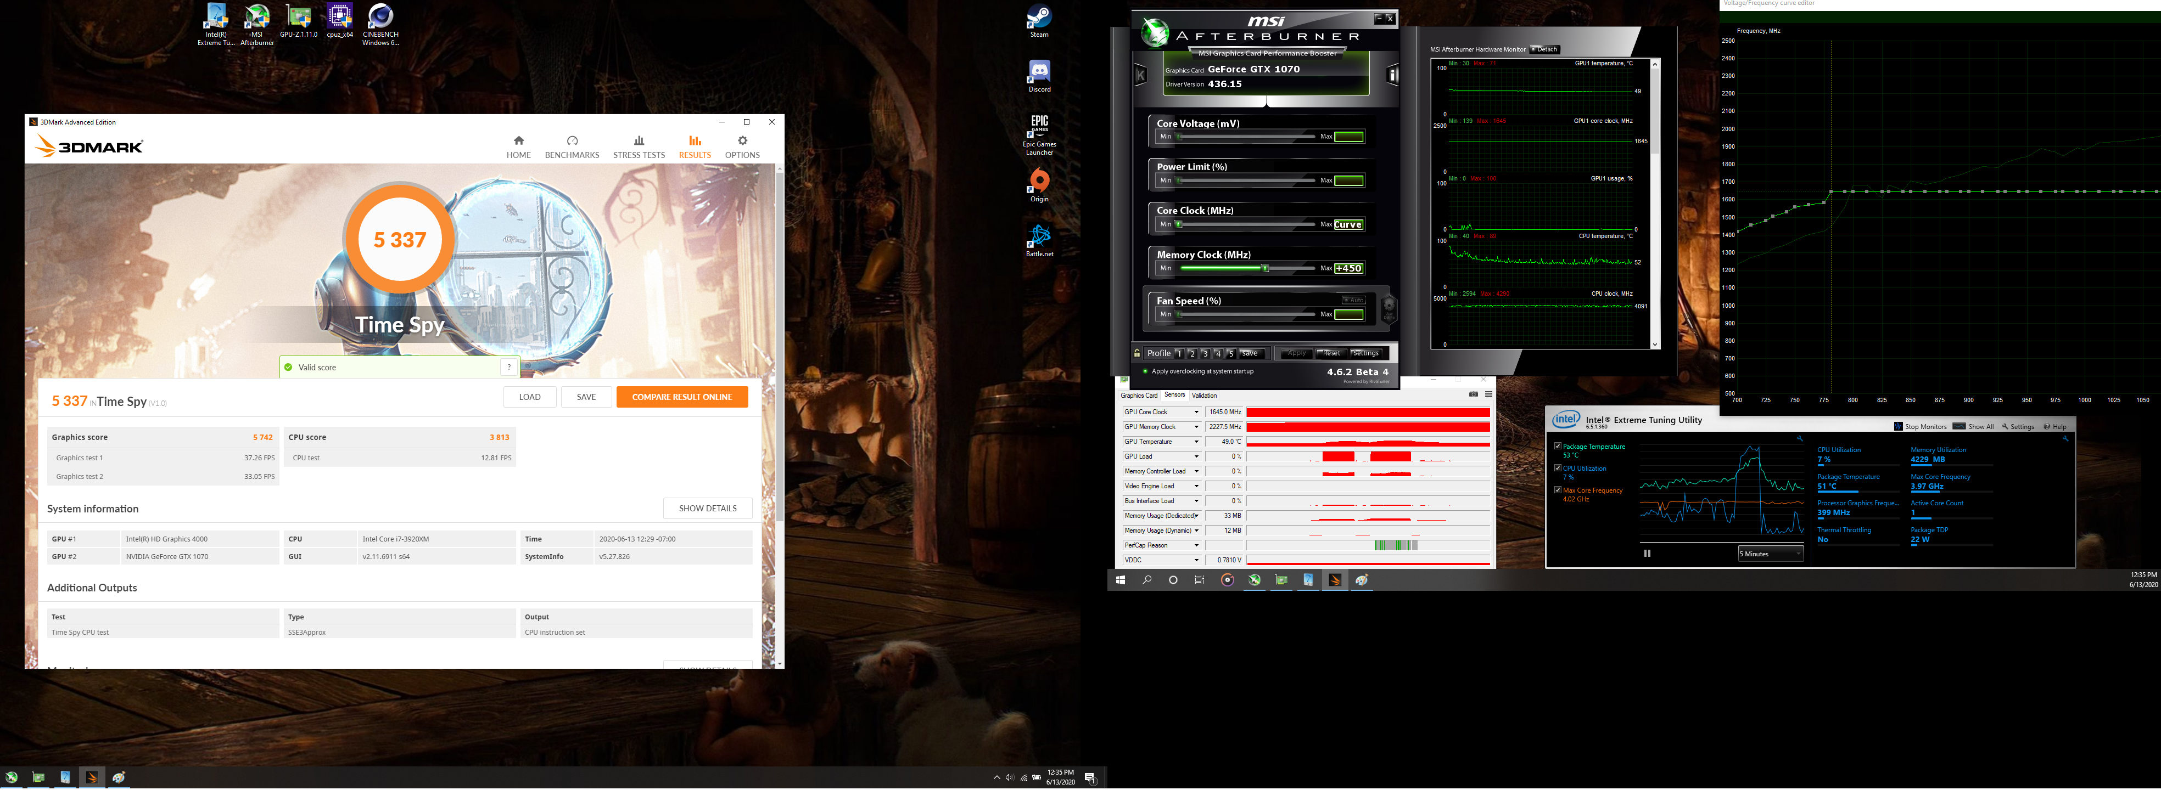The image size is (2161, 790).
Task: Select Afterburner Profile 3 button
Action: click(x=1205, y=353)
